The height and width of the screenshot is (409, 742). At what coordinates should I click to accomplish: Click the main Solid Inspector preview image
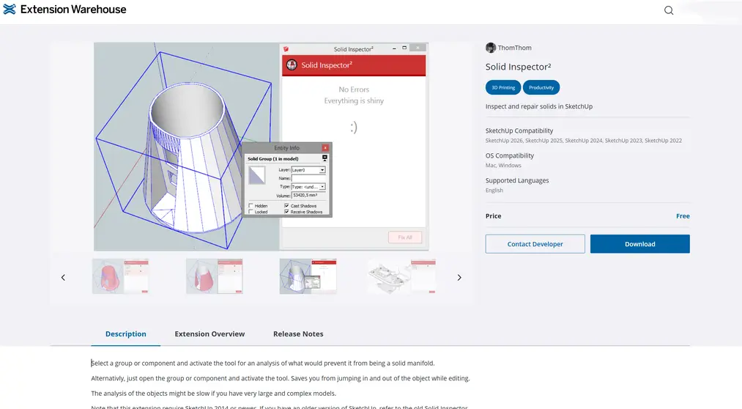[261, 147]
